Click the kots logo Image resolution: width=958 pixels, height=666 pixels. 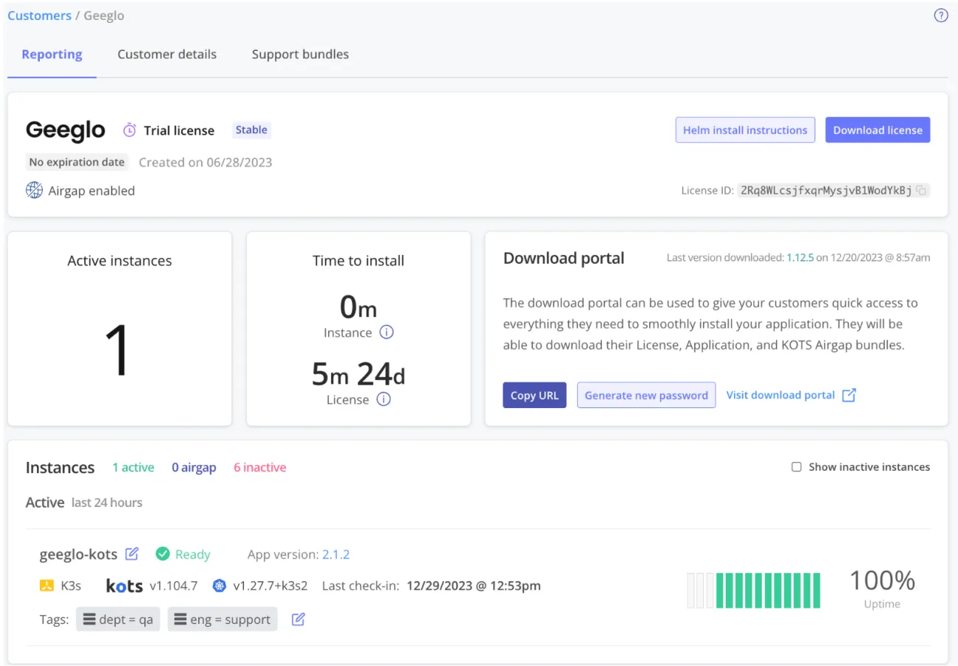[125, 586]
